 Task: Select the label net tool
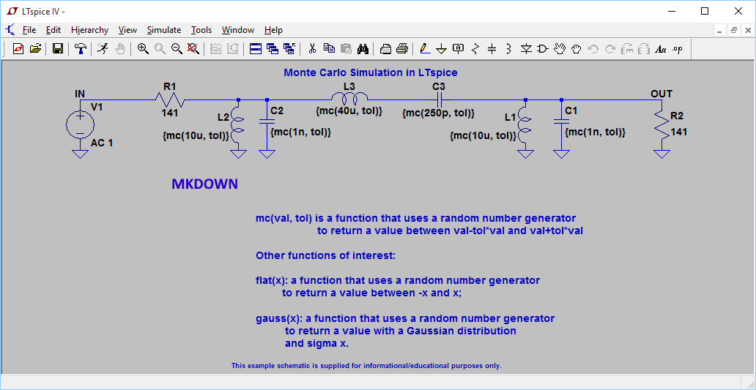(x=458, y=48)
